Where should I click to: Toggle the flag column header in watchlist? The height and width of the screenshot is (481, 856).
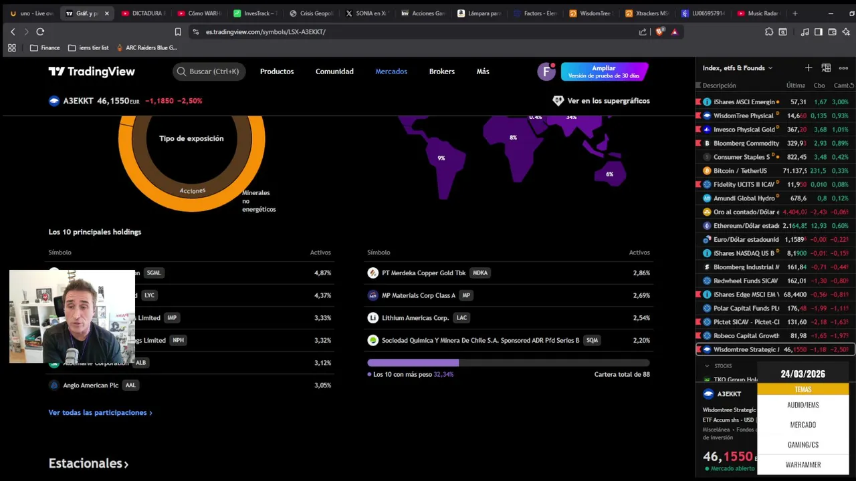[x=698, y=86]
